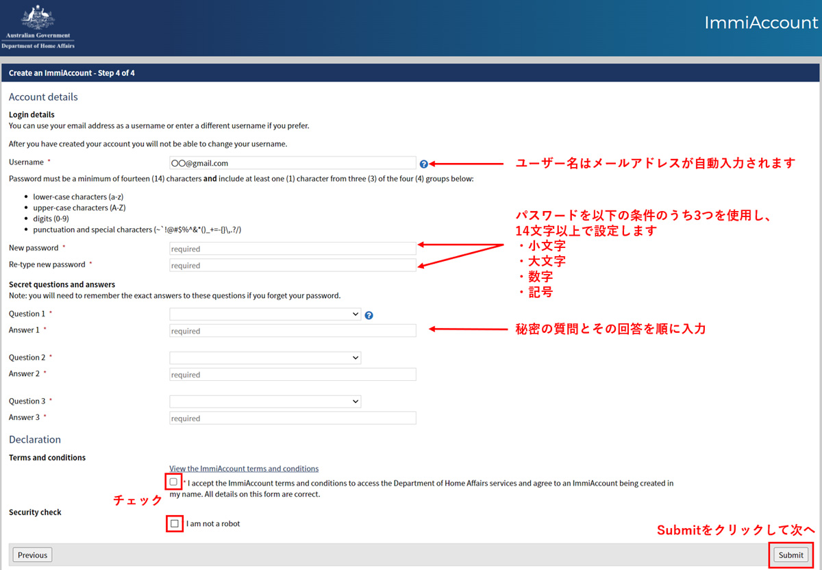
Task: Click into the Answer 2 field
Action: [292, 375]
